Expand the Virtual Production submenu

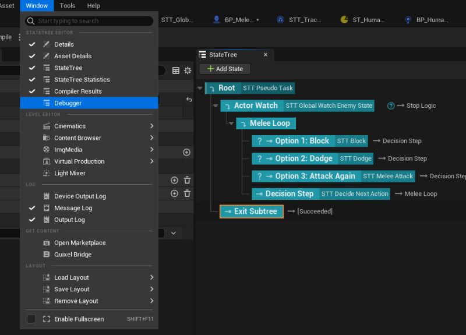[89, 161]
